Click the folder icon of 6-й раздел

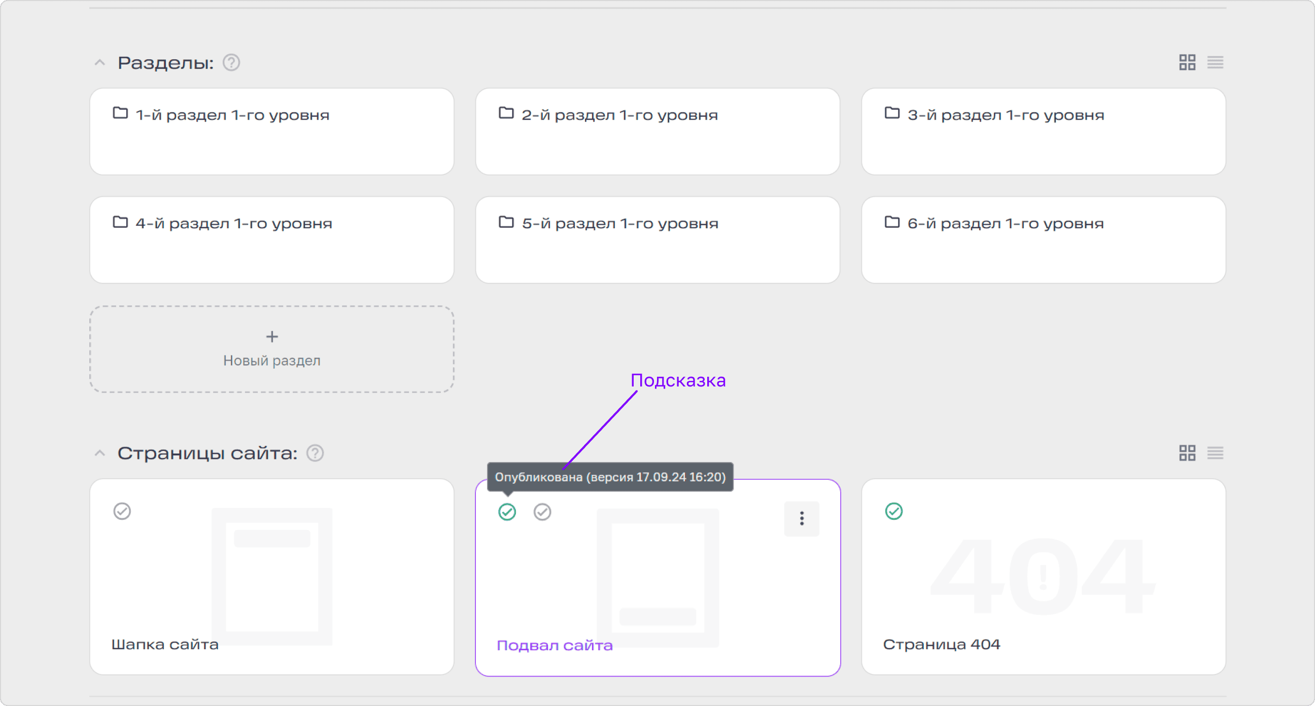coord(892,222)
